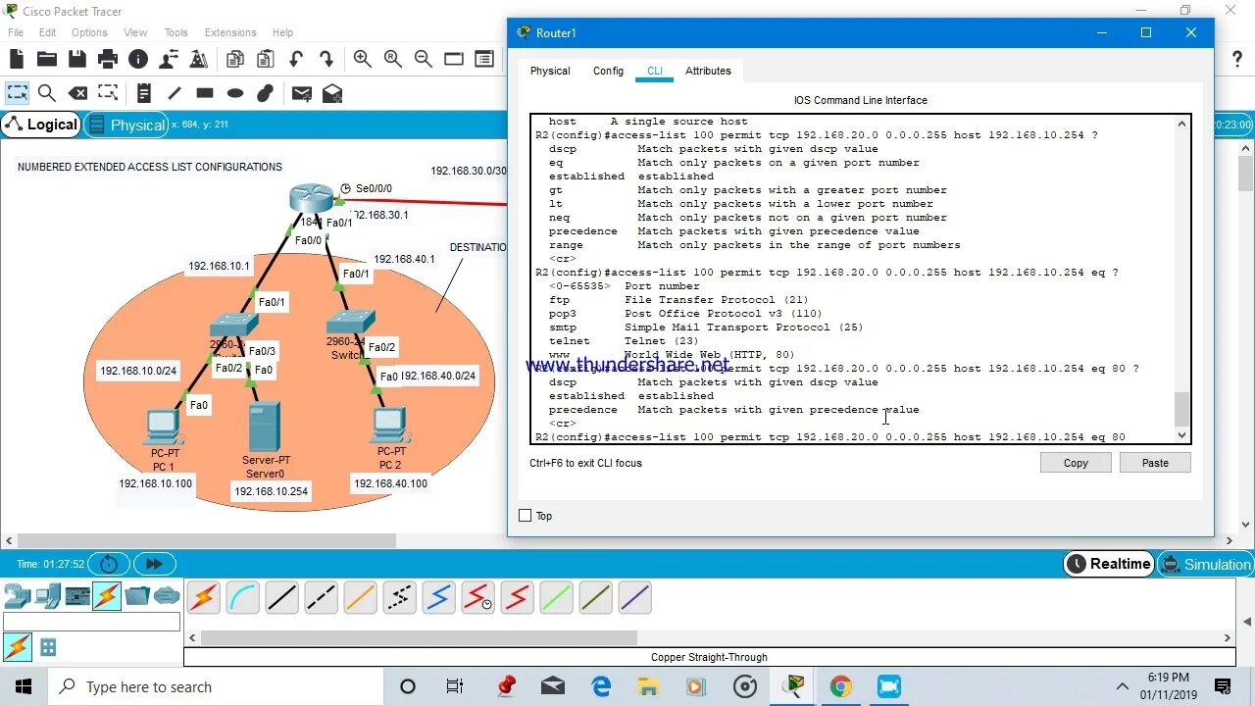
Task: Select PC 2 in the topology
Action: coord(389,426)
